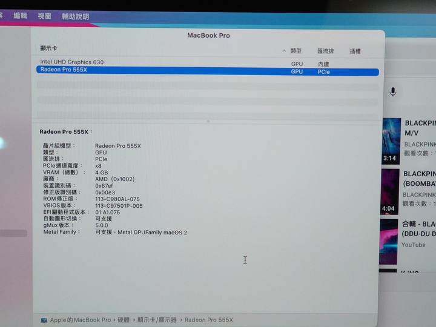Click the 內建 bus cell
436x327 pixels.
(x=323, y=64)
